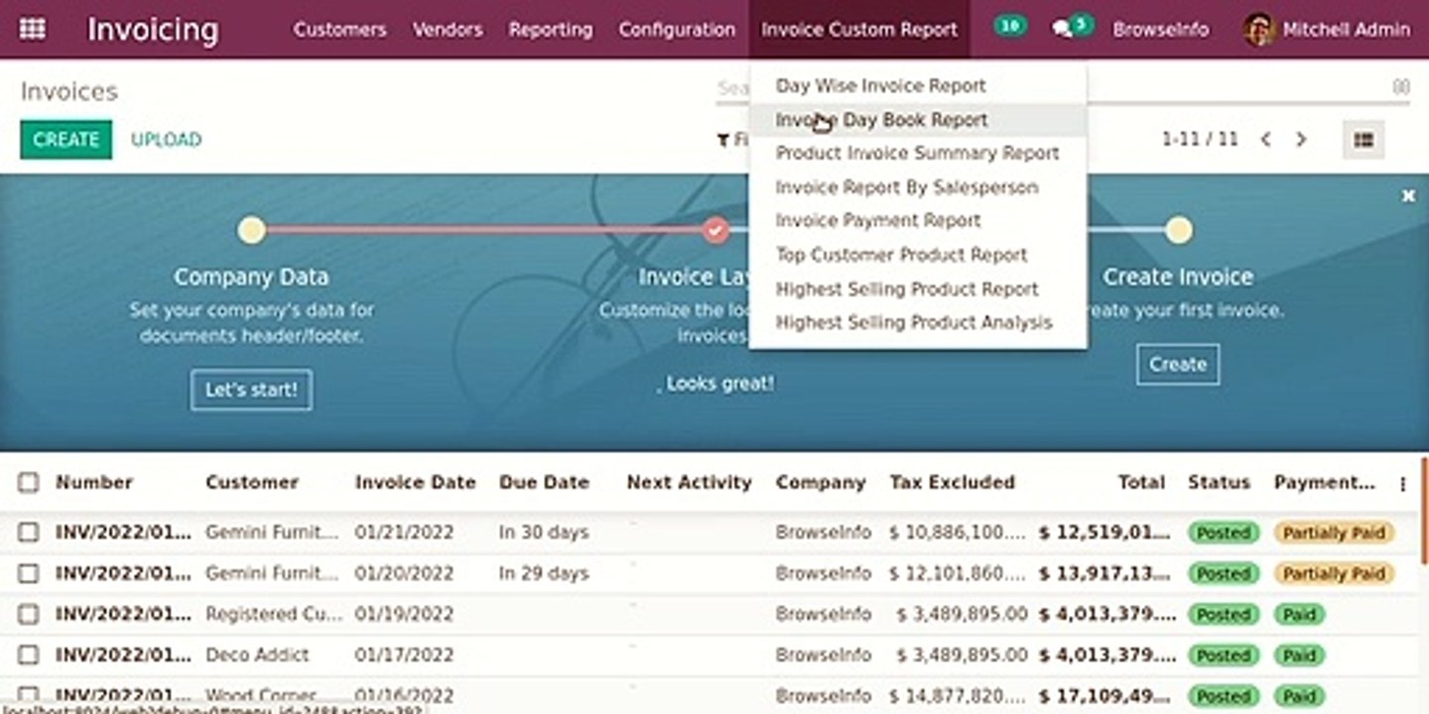
Task: Click the 'In 29 days' due date cell
Action: (543, 573)
